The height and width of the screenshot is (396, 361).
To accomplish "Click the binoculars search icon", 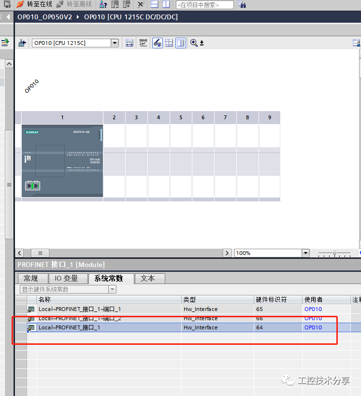I will pyautogui.click(x=242, y=4).
